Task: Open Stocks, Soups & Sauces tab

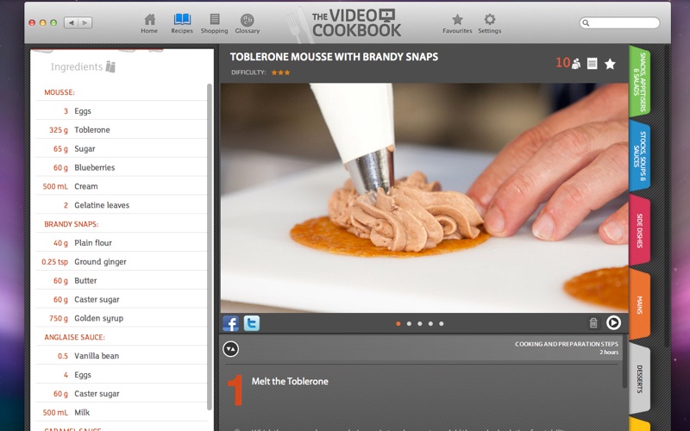Action: 640,155
